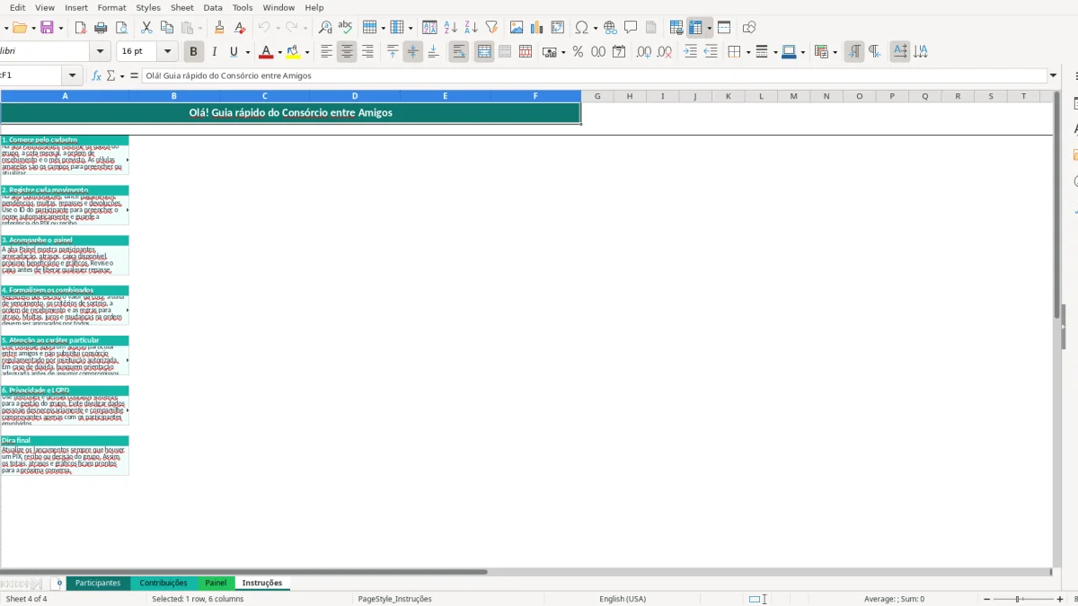The image size is (1078, 606).
Task: Apply the yellow highlighting color
Action: click(293, 52)
